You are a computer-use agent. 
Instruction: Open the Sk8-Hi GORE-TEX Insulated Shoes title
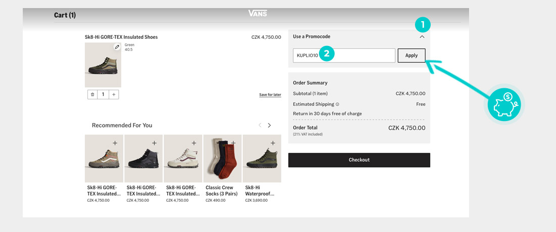click(121, 37)
